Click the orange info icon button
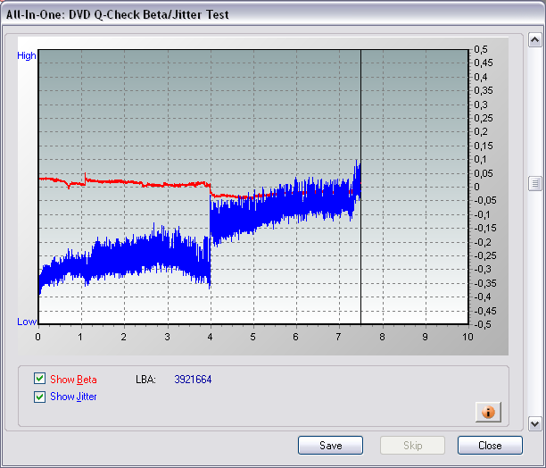Image resolution: width=546 pixels, height=468 pixels. 488,412
